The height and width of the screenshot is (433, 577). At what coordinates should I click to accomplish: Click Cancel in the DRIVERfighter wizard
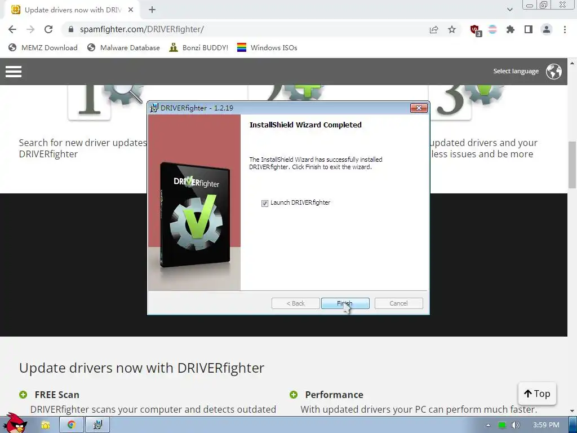pos(398,303)
